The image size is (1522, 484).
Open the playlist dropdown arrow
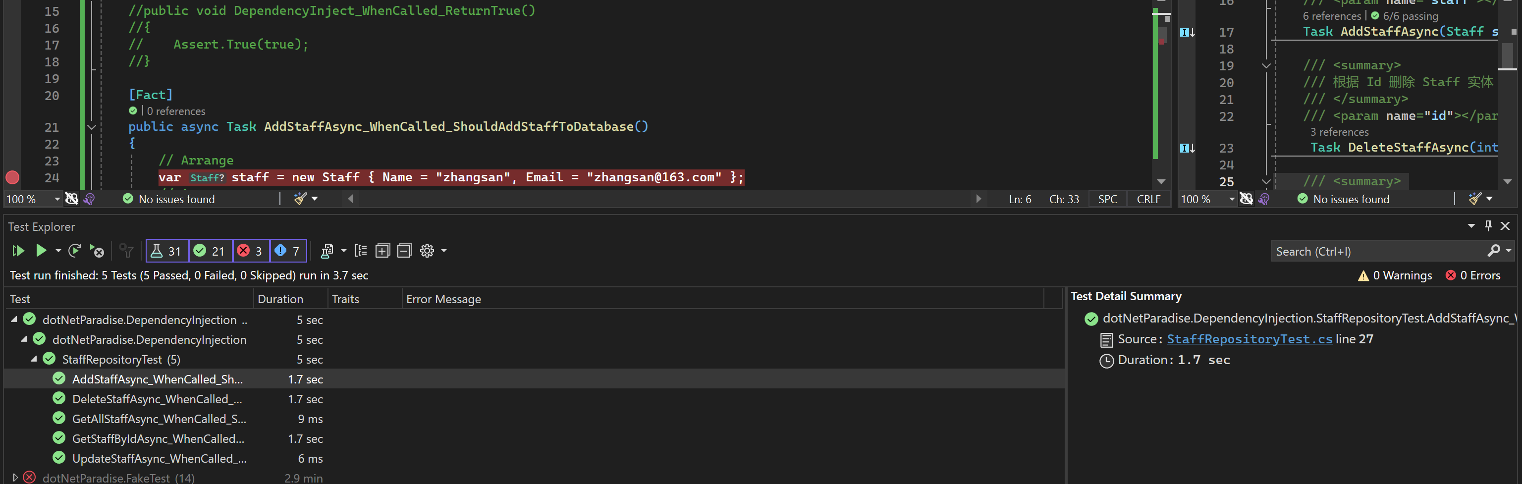point(343,251)
